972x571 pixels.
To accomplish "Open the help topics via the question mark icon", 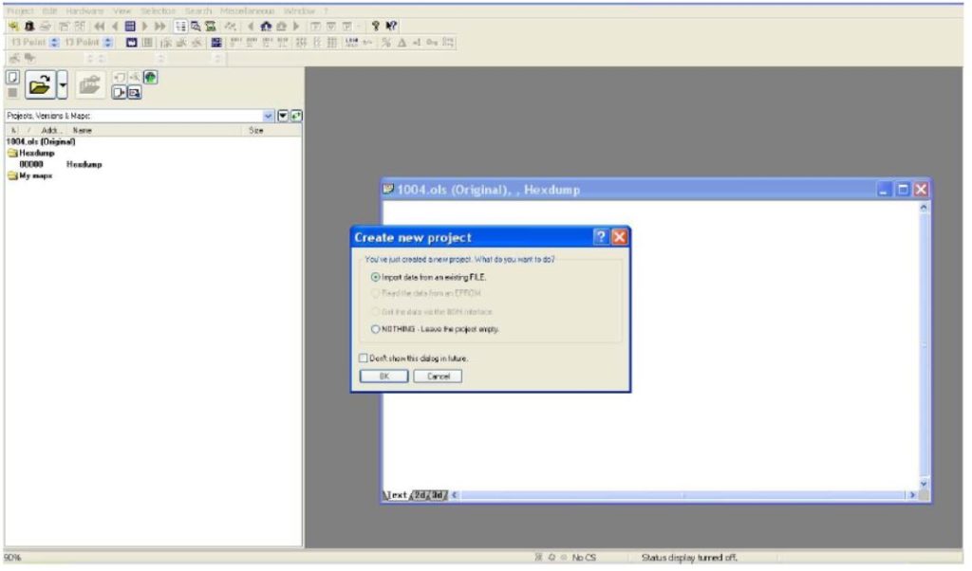I will 376,27.
